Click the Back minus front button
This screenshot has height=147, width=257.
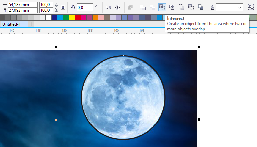tap(191, 7)
